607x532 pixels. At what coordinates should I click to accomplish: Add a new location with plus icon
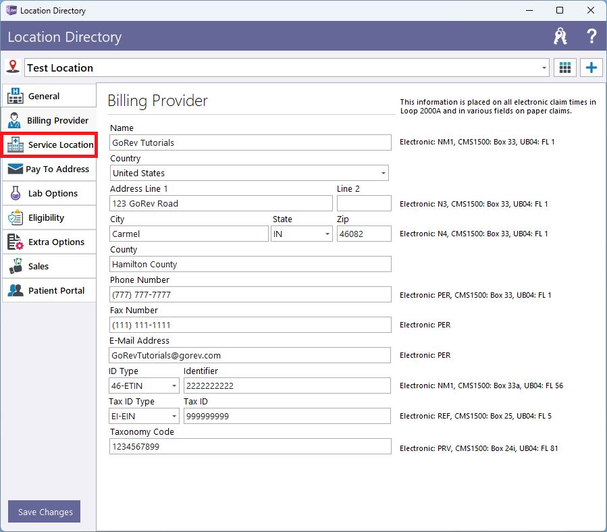(x=591, y=68)
